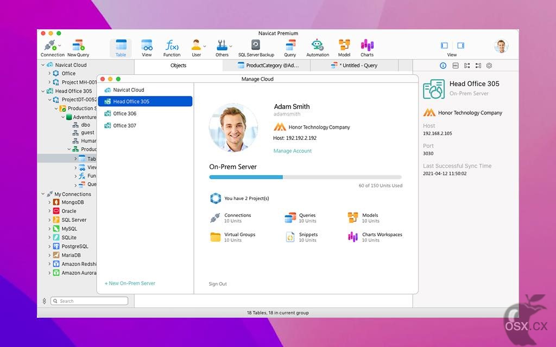The width and height of the screenshot is (556, 347).
Task: Click the Charts Workspaces icon
Action: (353, 237)
